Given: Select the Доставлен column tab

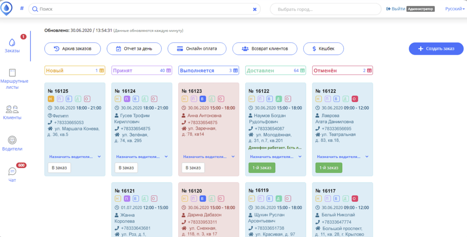Looking at the screenshot, I should 276,71.
